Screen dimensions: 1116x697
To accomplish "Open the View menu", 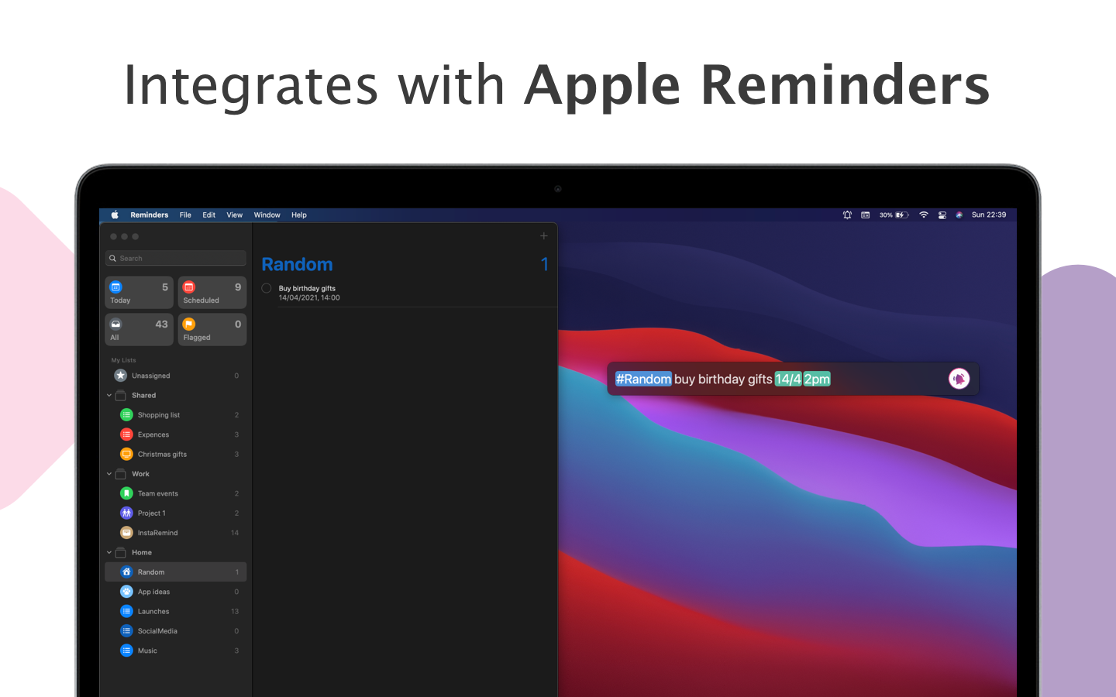I will point(235,215).
